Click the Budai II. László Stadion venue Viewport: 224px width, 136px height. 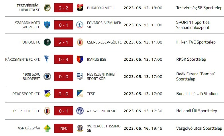click(x=197, y=94)
